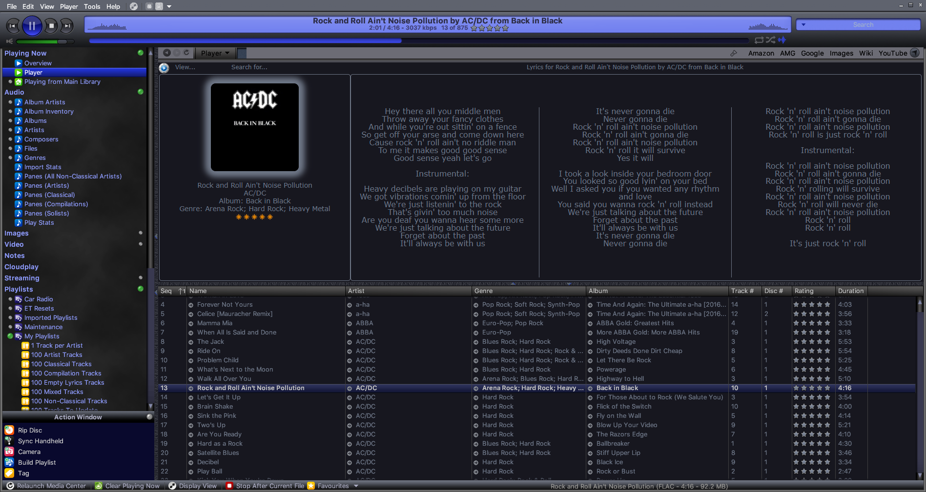Click the browser back arrow icon
Screen dimensions: 926x492
pos(167,53)
